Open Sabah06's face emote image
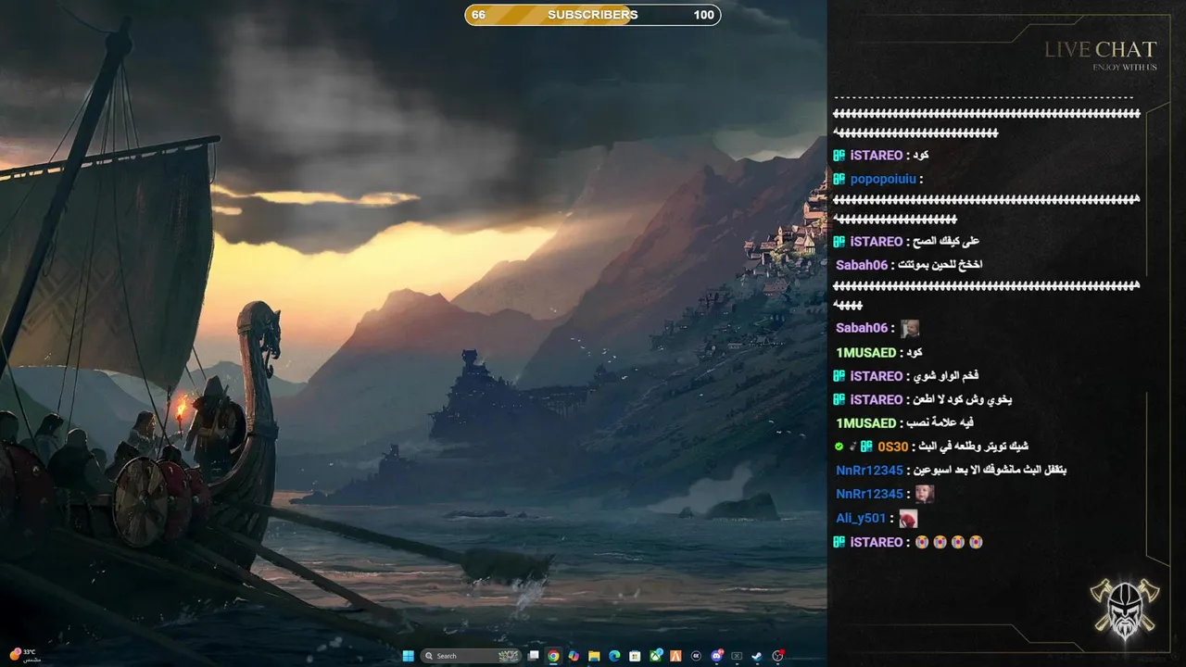 pos(911,328)
